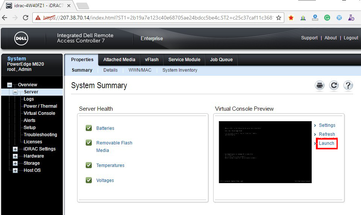Select the WWN/MAC sub-tab
This screenshot has width=361, height=215.
tap(140, 70)
